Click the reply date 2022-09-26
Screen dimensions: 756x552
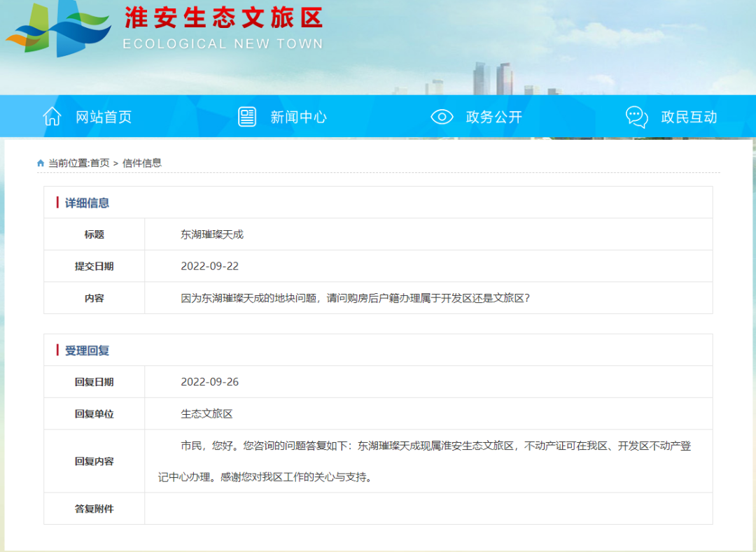210,382
